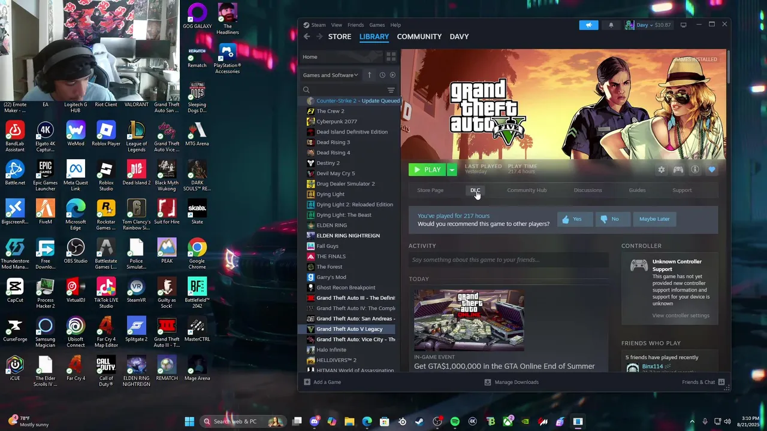
Task: Open GOG GALAXY desktop icon
Action: coord(197,16)
